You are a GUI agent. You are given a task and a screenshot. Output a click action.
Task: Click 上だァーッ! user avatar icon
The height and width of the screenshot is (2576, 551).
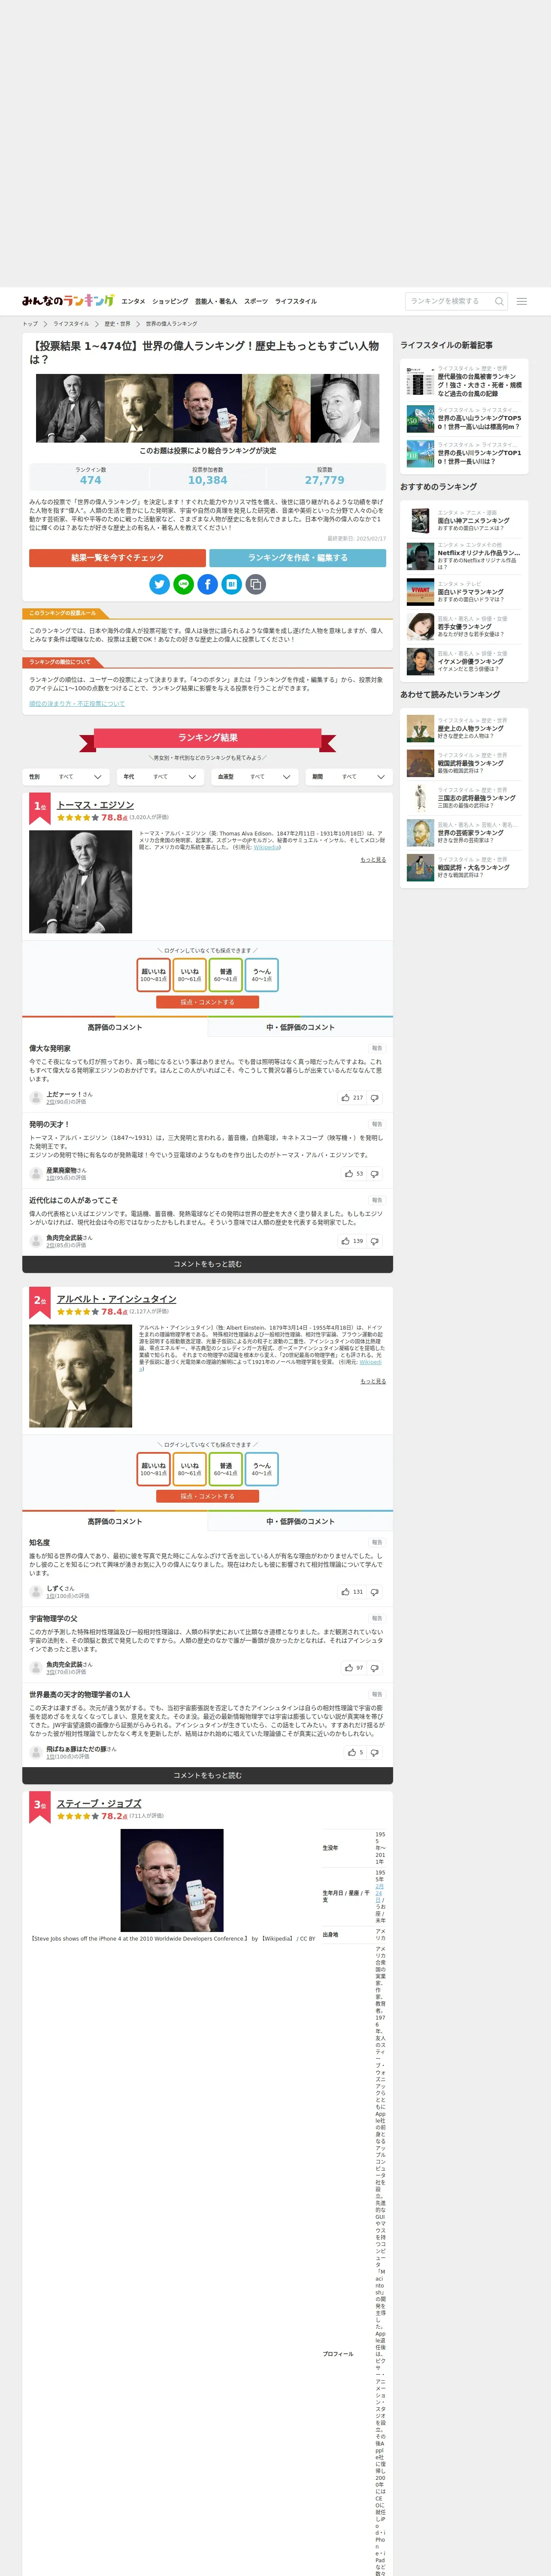[x=36, y=1097]
